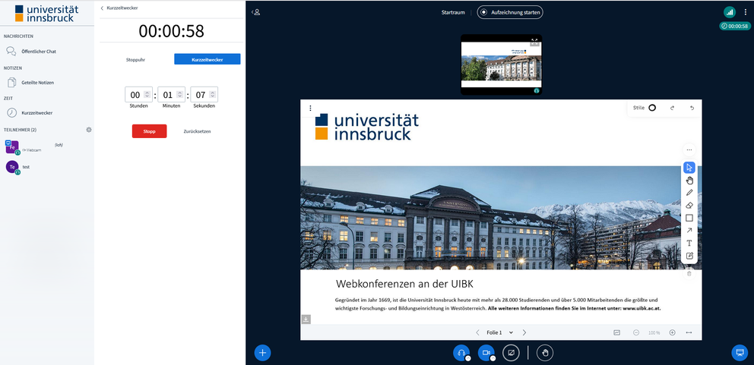This screenshot has height=365, width=754.
Task: Go back from Kurzzeitwecker panel
Action: pyautogui.click(x=119, y=8)
